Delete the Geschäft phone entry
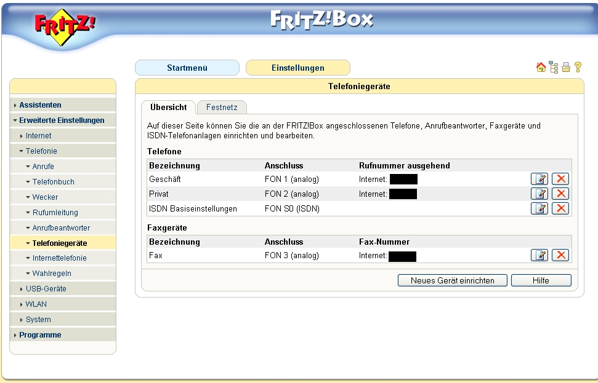Image resolution: width=598 pixels, height=383 pixels. (x=560, y=179)
